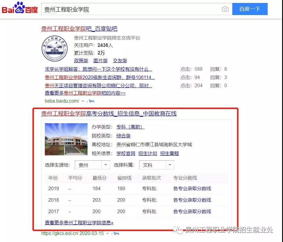Click the 180 省控线 cell

pos(121,188)
